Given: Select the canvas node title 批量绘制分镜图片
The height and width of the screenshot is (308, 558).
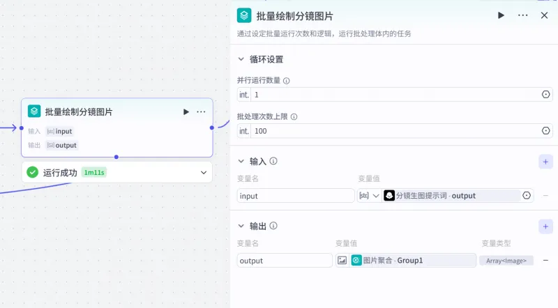Looking at the screenshot, I should point(79,112).
